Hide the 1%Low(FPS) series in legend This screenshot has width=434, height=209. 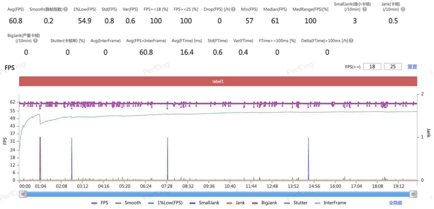165,203
